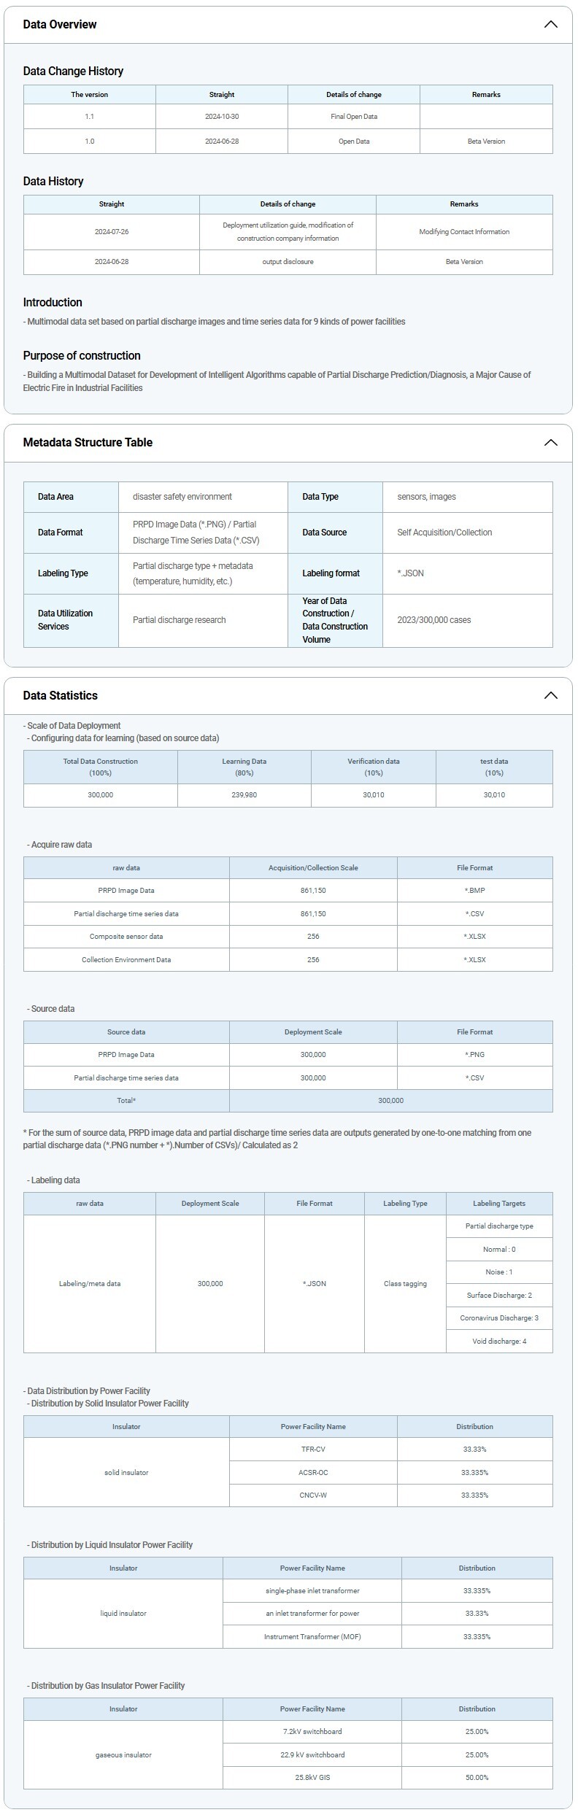Screen dimensions: 578x1815
Task: Select the Final Open Data cell
Action: 353,117
